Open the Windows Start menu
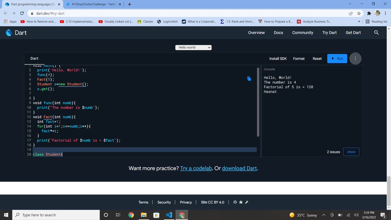Screen dimensions: 391x220 click(6, 215)
